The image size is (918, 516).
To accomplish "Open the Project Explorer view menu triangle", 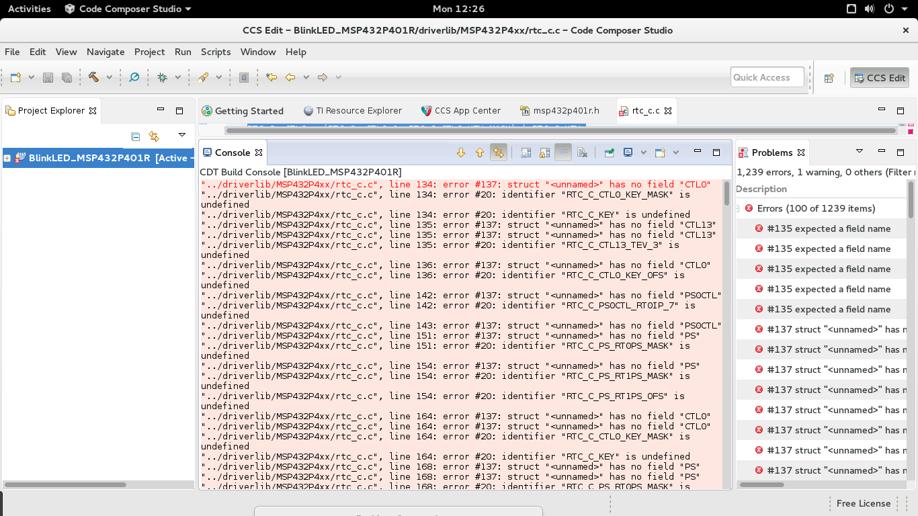I will (181, 135).
